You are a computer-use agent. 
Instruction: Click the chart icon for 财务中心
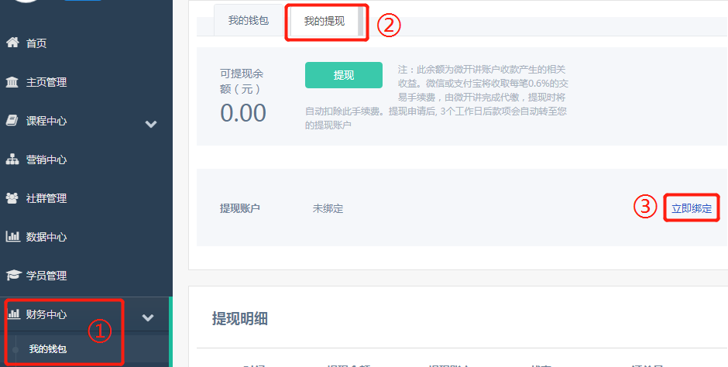click(14, 314)
